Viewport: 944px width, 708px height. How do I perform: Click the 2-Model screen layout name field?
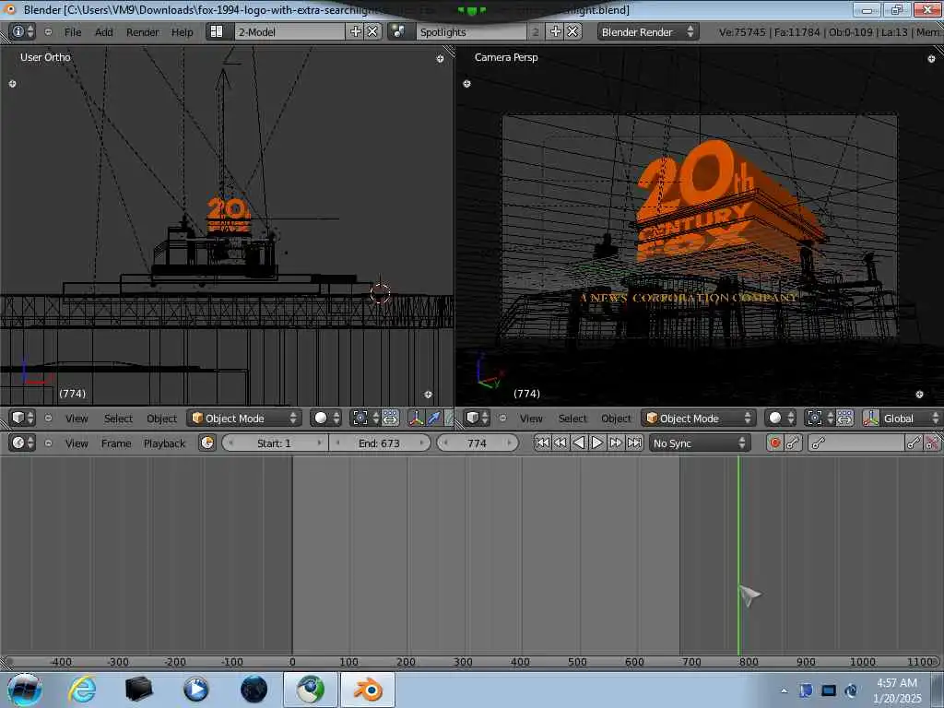tap(290, 32)
